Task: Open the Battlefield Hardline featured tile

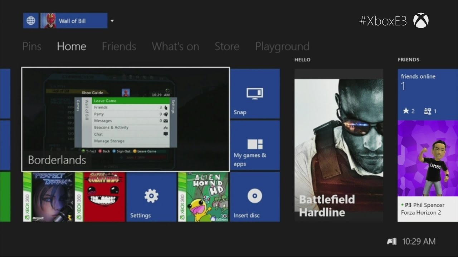Action: [339, 145]
